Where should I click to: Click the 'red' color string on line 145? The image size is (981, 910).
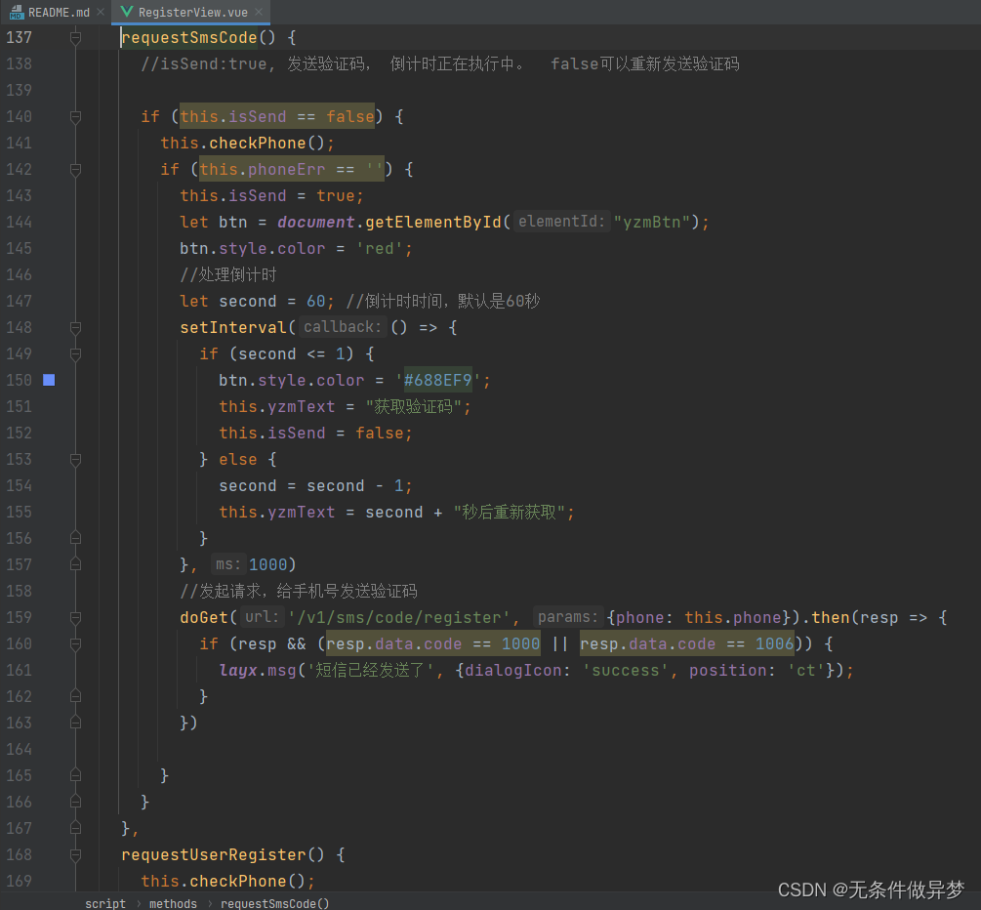(379, 248)
